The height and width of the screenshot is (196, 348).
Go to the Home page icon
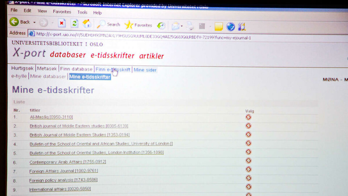click(x=87, y=24)
